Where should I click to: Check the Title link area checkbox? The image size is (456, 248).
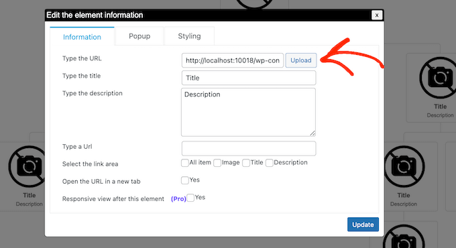click(x=246, y=163)
